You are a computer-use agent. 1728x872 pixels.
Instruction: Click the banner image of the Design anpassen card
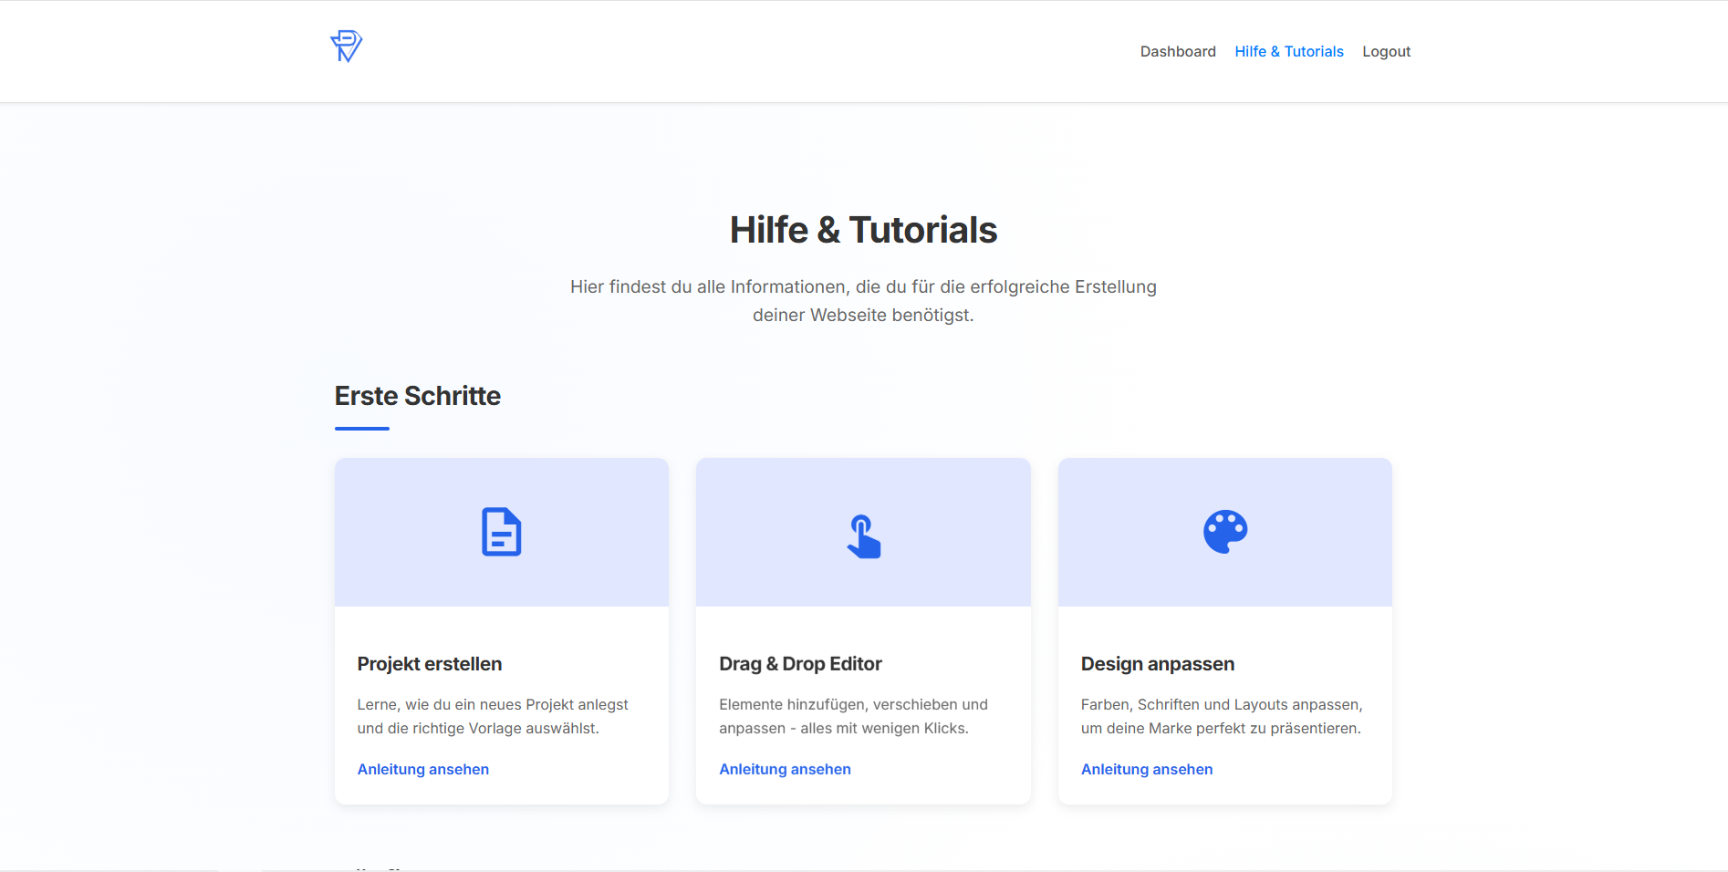[1224, 532]
